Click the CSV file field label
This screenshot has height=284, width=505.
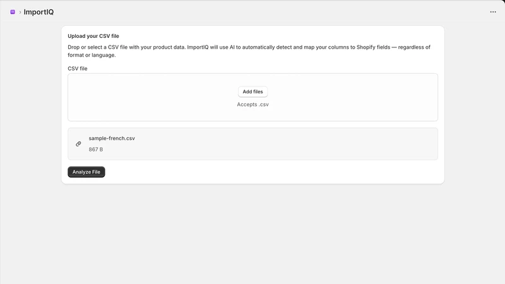(x=77, y=69)
